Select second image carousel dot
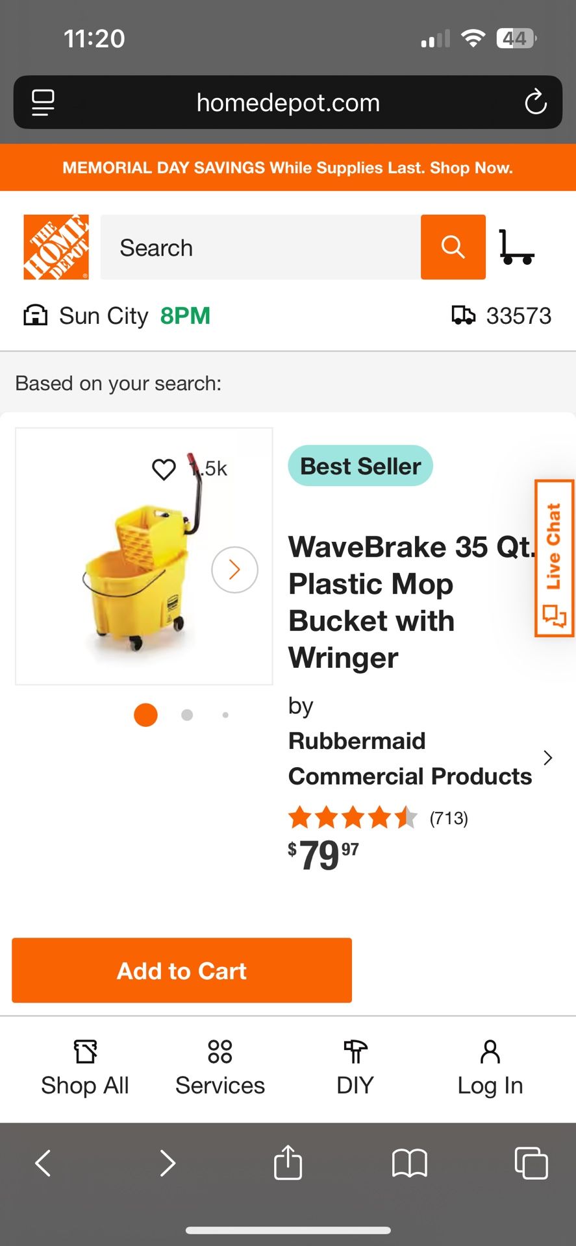 click(x=187, y=715)
